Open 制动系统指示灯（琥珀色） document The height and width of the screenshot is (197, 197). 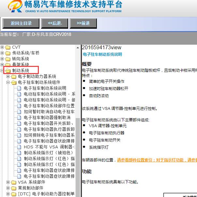click(49, 153)
